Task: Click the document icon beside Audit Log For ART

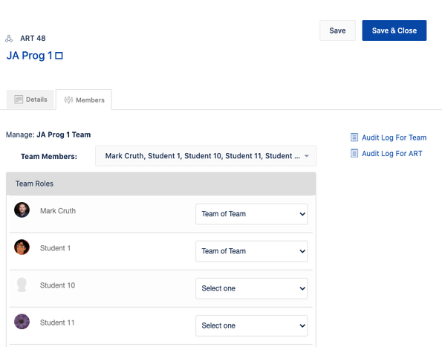Action: 354,153
